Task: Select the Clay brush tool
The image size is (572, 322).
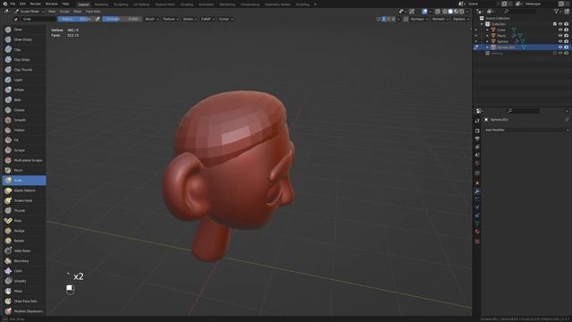Action: (x=24, y=50)
